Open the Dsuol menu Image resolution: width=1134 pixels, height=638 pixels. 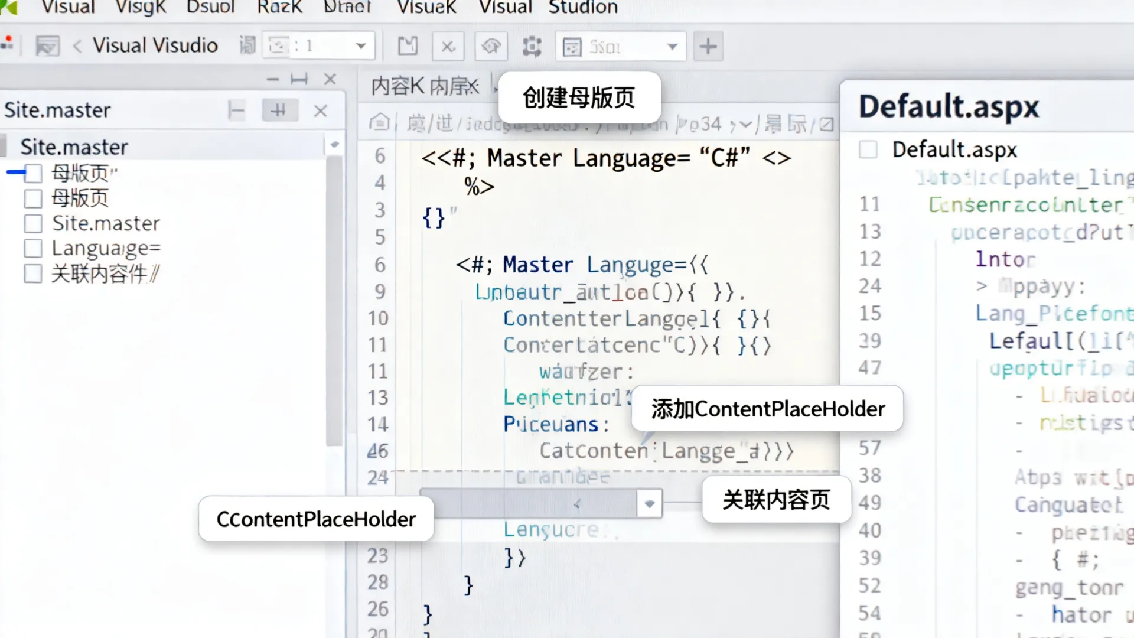point(210,7)
